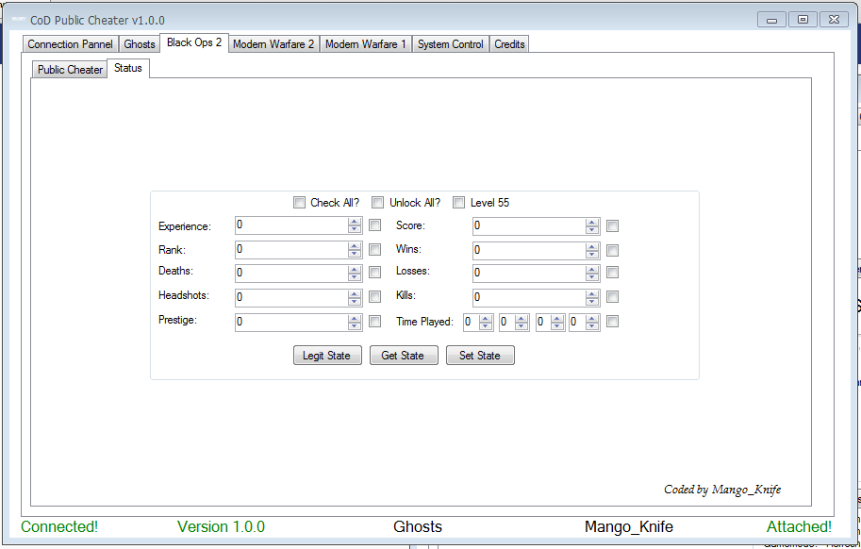Tick the checkbox next to Time Played
Viewport: 861px width, 549px height.
612,321
